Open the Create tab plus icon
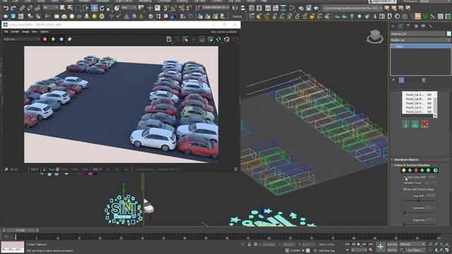The height and width of the screenshot is (254, 452). coord(393,26)
